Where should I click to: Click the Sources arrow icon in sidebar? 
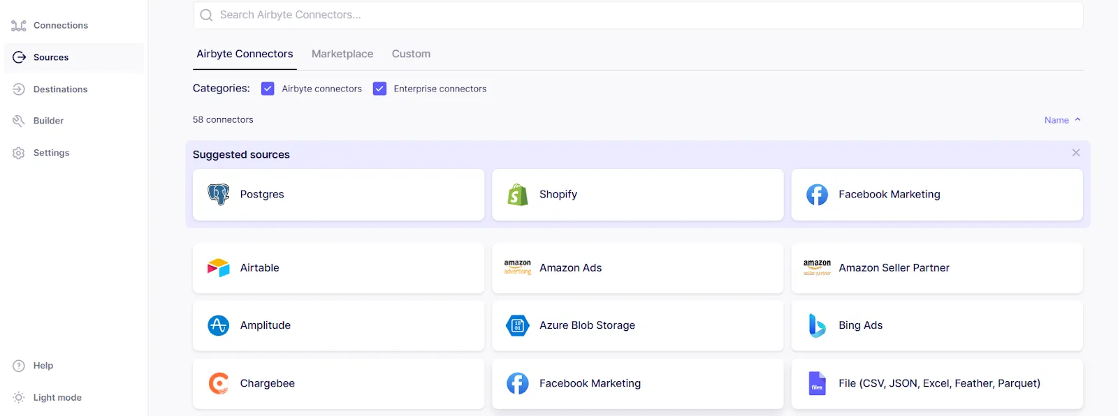(x=19, y=57)
